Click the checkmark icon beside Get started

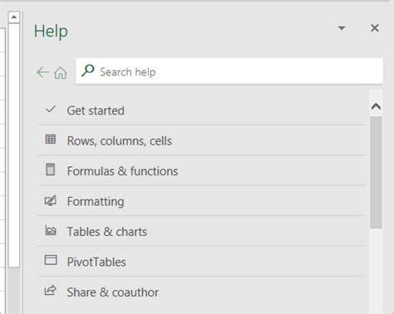coord(51,110)
